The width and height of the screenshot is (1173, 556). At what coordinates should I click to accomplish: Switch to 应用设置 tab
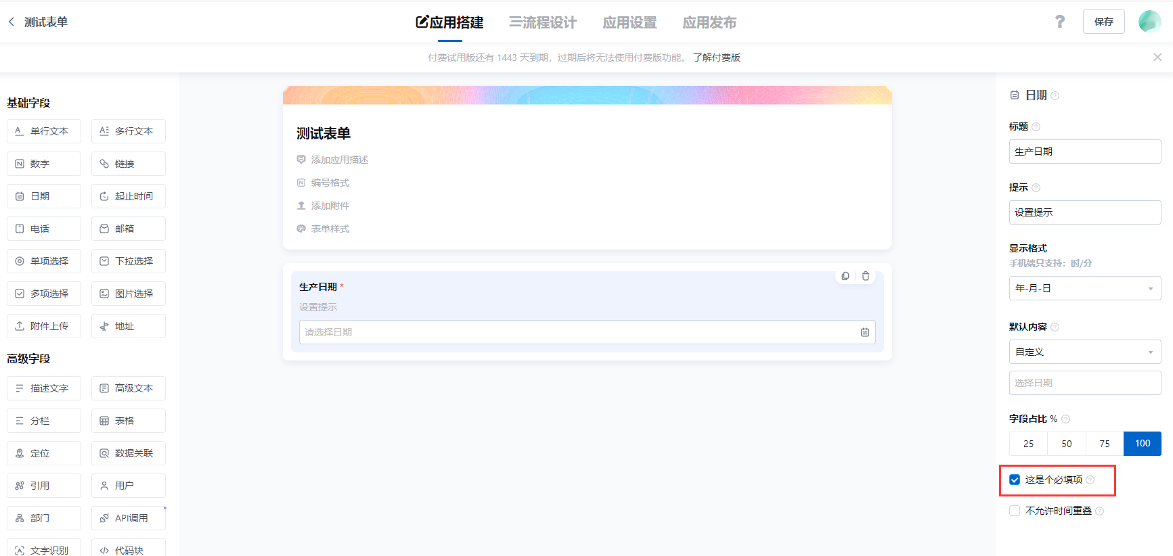point(629,22)
